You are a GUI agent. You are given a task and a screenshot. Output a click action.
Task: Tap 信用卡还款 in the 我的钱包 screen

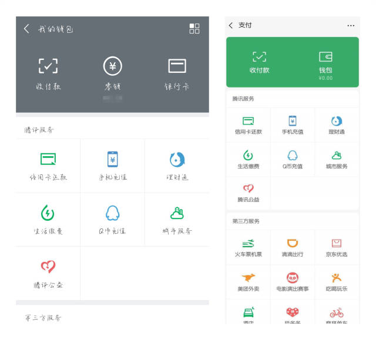point(48,166)
